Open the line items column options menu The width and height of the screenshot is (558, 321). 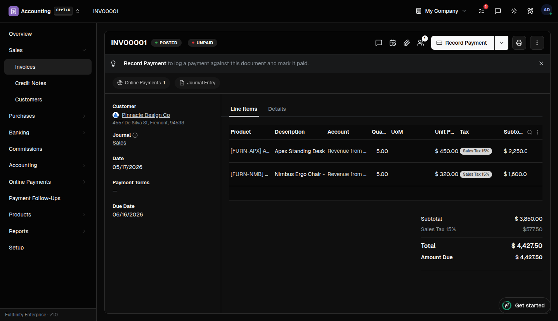pos(537,132)
